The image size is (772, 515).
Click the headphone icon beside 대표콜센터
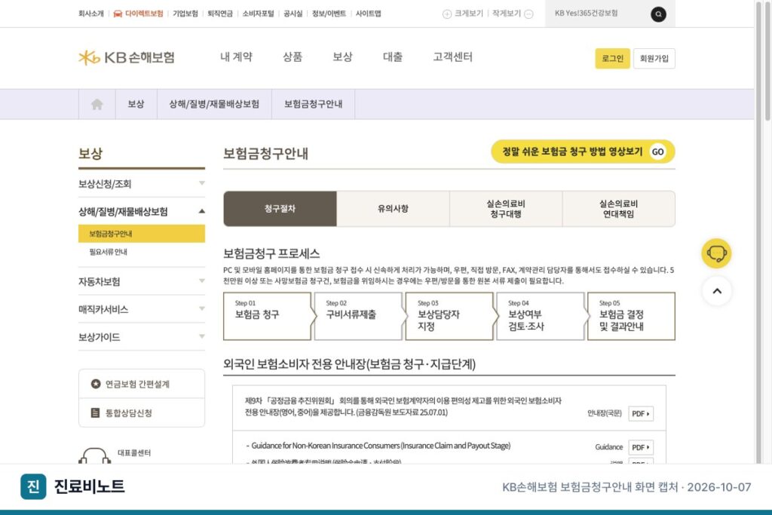[94, 455]
